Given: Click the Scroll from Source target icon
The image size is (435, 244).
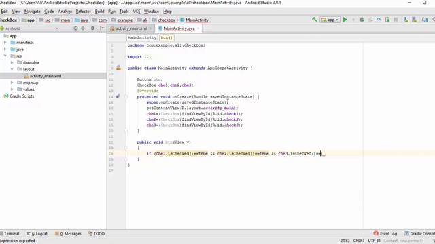Looking at the screenshot, I should coord(75,28).
